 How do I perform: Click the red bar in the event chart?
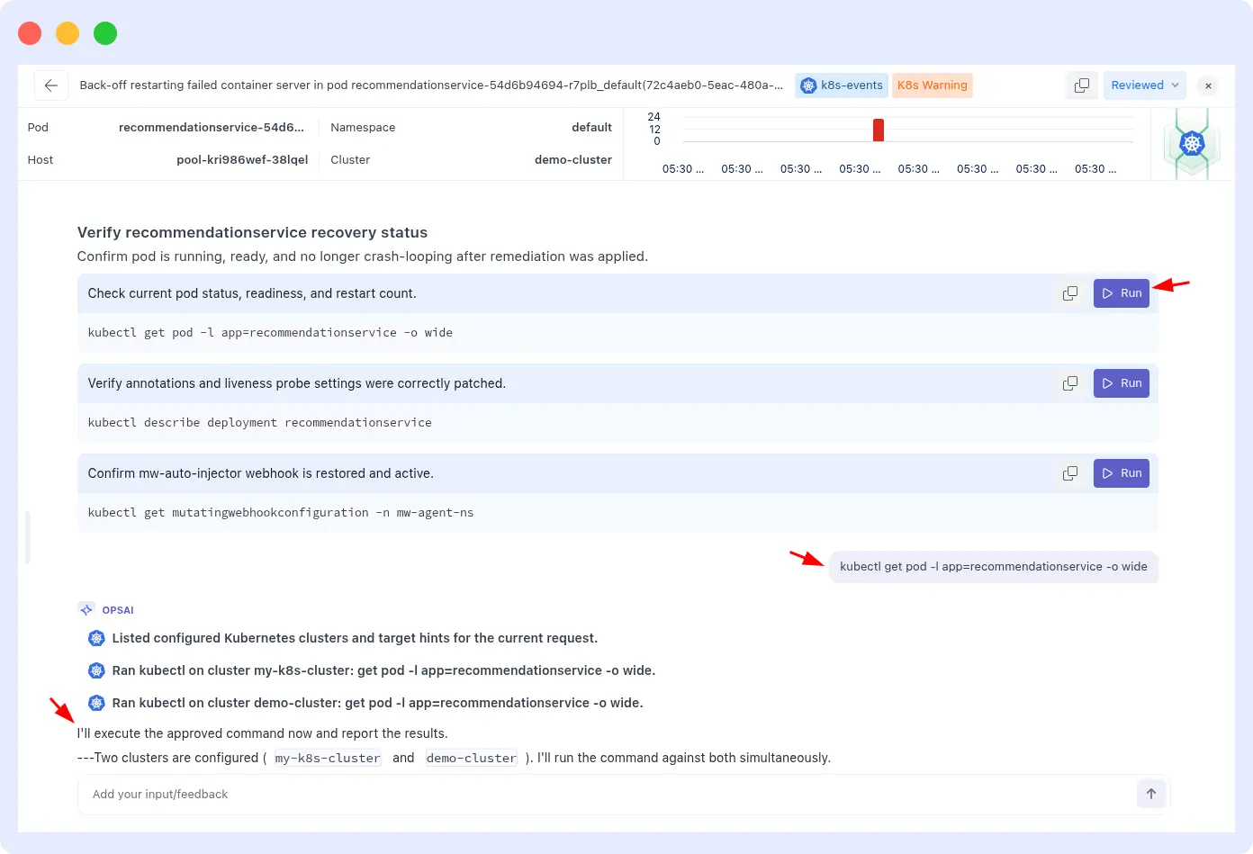(x=879, y=130)
